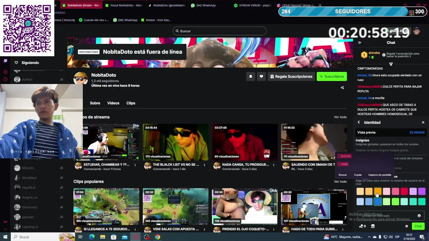
Task: Click Copiar in the context popup
Action: [358, 175]
